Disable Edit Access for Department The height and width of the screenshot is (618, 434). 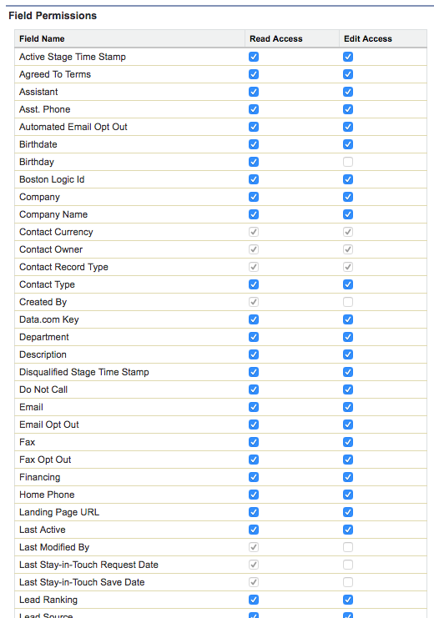coord(348,337)
